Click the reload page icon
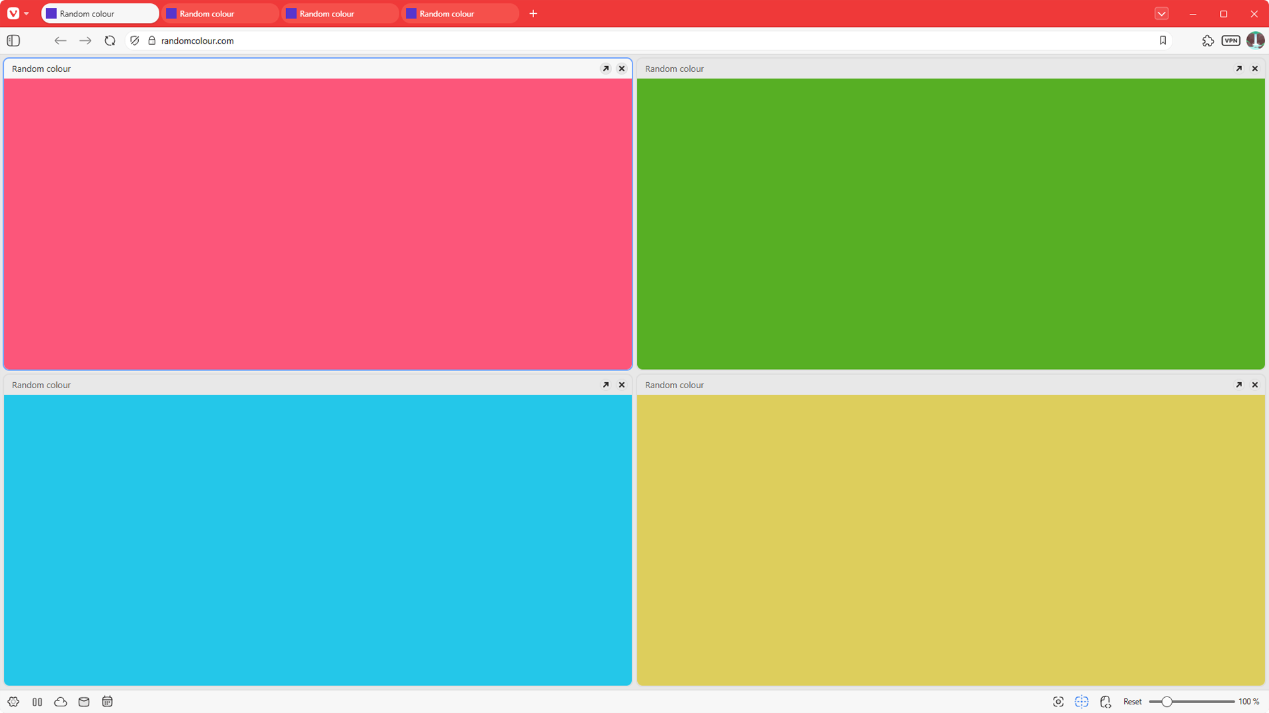This screenshot has width=1269, height=713. point(110,40)
